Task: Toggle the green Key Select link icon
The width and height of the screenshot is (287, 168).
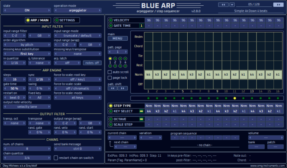Action: 141,111
